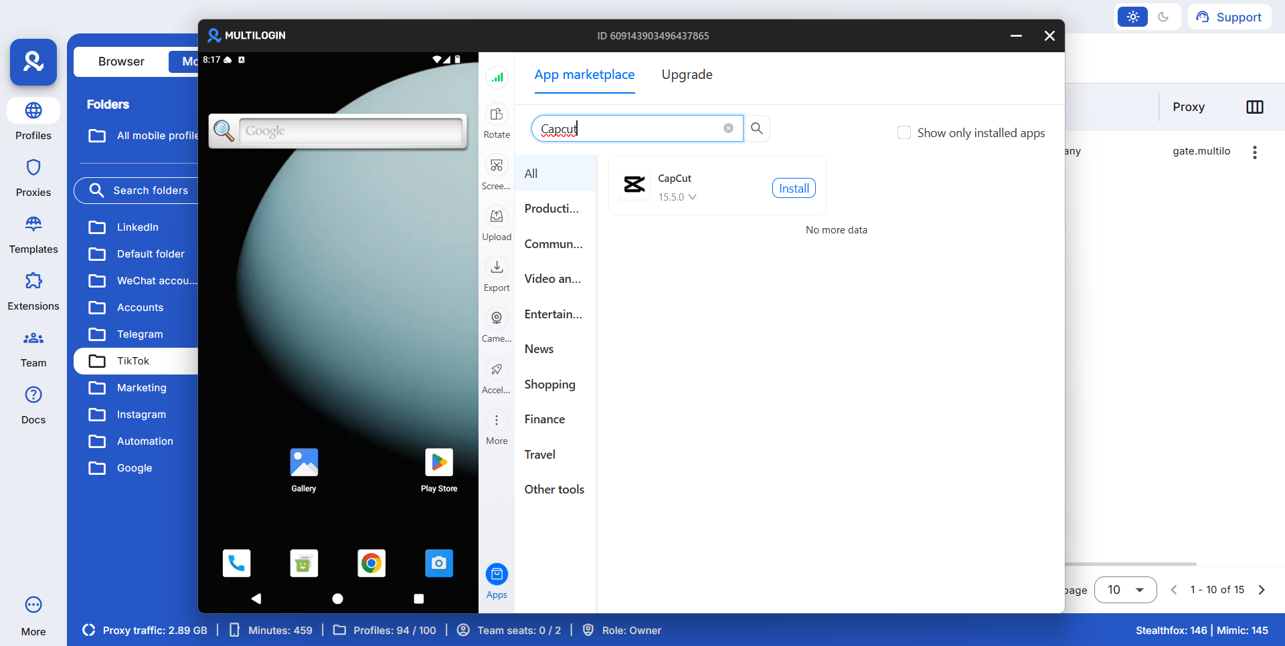The width and height of the screenshot is (1285, 646).
Task: Open the Upload file tool
Action: point(497,217)
